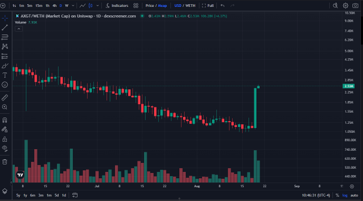
Task: Add symbol with plus icon
Action: (3, 5)
